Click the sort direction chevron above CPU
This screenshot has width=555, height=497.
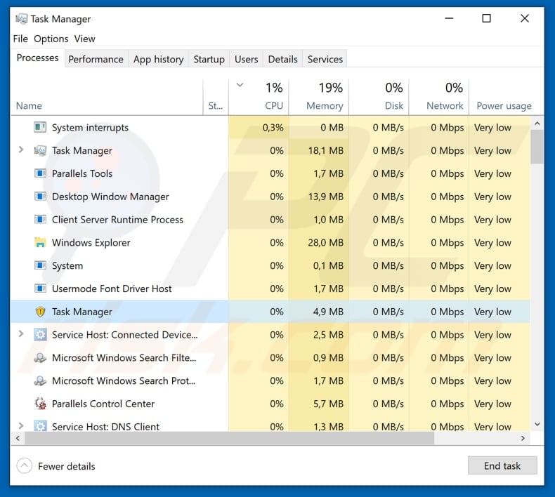(240, 85)
